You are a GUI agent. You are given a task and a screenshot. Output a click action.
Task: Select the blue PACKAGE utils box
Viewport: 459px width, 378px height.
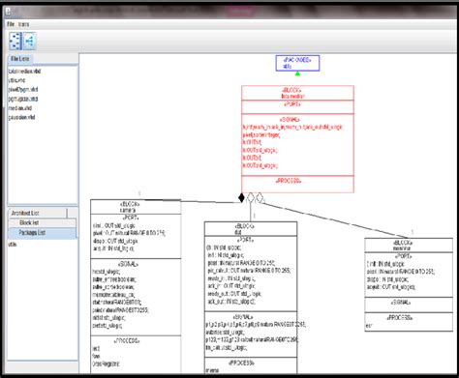(297, 63)
